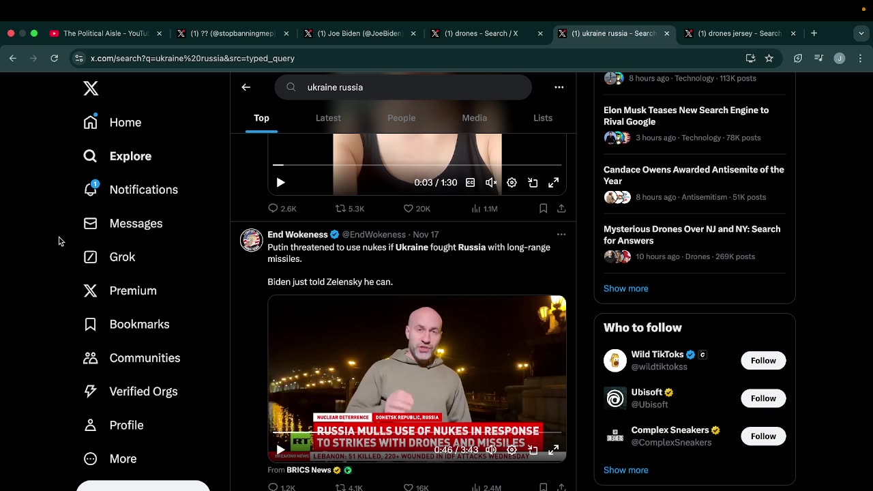The height and width of the screenshot is (491, 873).
Task: Toggle captions on first video
Action: pos(470,183)
